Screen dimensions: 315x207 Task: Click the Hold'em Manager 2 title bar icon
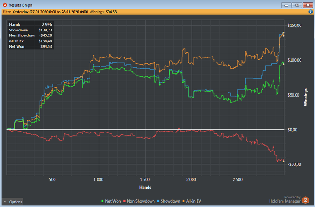5,5
